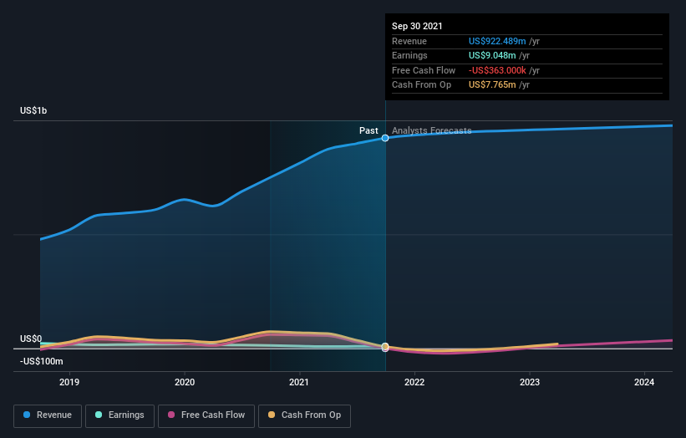
Task: Select the cash from op marker at Sep 2021
Action: click(x=385, y=347)
